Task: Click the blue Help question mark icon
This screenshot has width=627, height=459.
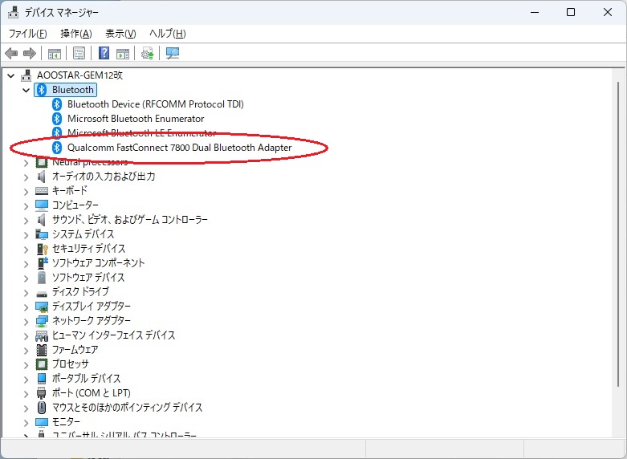Action: 104,54
